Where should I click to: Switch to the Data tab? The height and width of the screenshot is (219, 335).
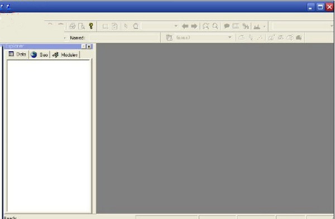pyautogui.click(x=17, y=54)
